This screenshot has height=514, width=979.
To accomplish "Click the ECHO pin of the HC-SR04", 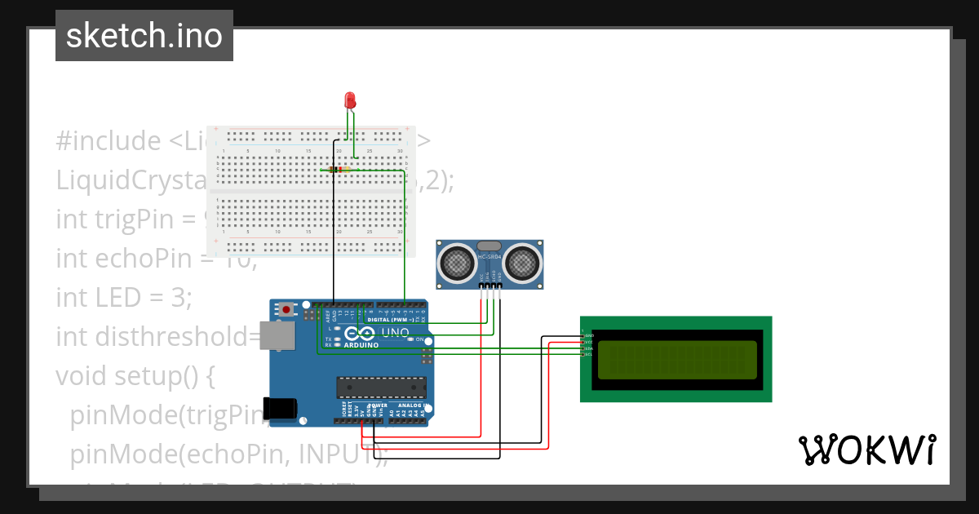I will pyautogui.click(x=494, y=286).
